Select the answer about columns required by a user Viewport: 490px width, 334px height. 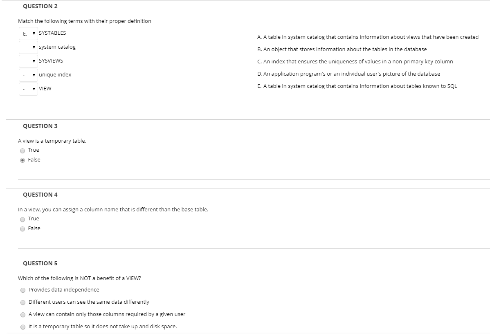22,314
